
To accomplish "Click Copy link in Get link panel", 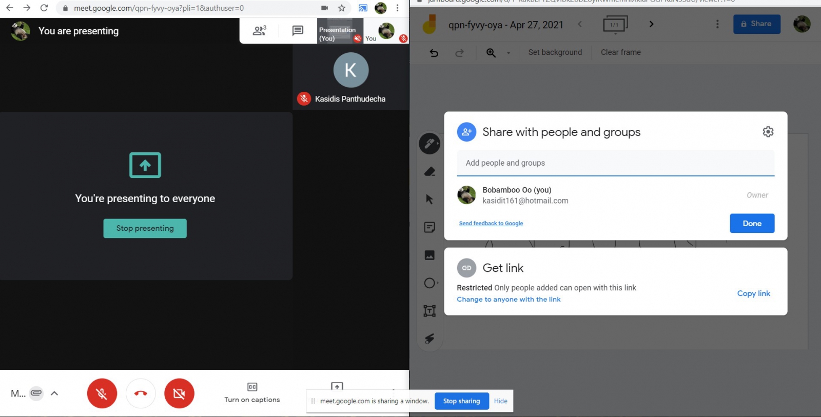I will click(754, 293).
